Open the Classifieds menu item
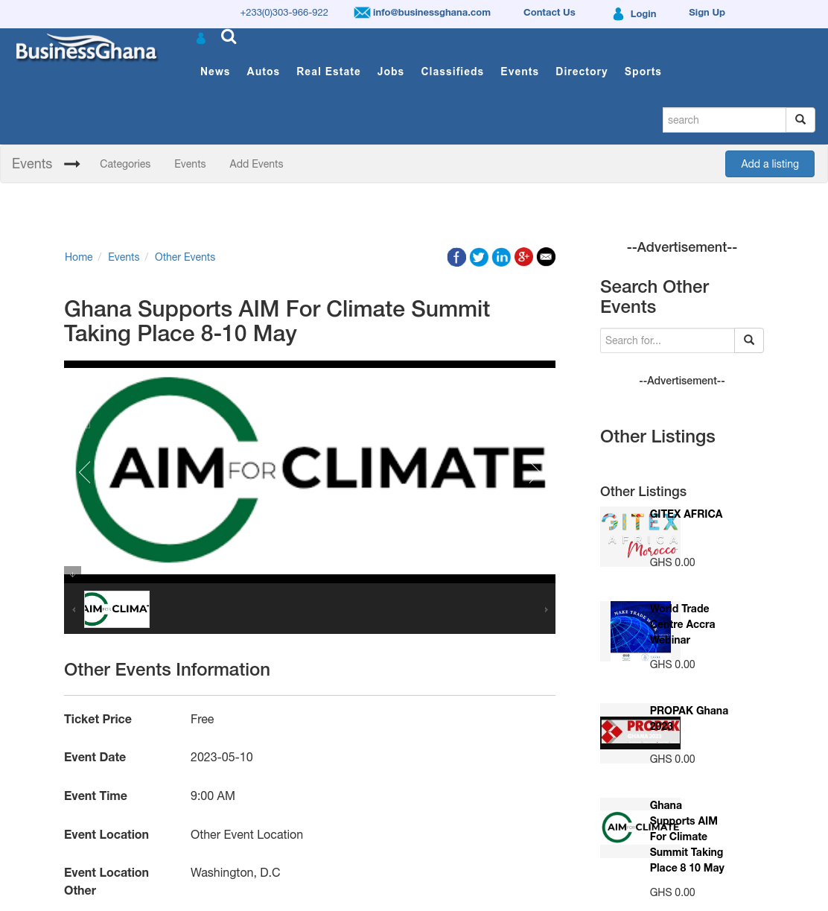The width and height of the screenshot is (828, 911). tap(452, 72)
